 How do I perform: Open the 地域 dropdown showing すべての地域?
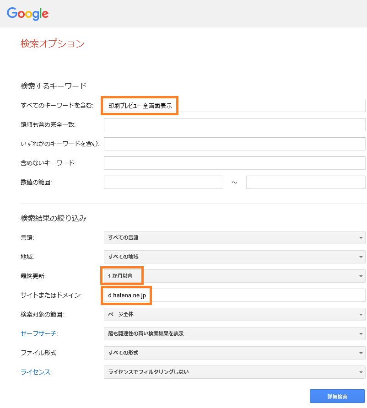tap(234, 257)
